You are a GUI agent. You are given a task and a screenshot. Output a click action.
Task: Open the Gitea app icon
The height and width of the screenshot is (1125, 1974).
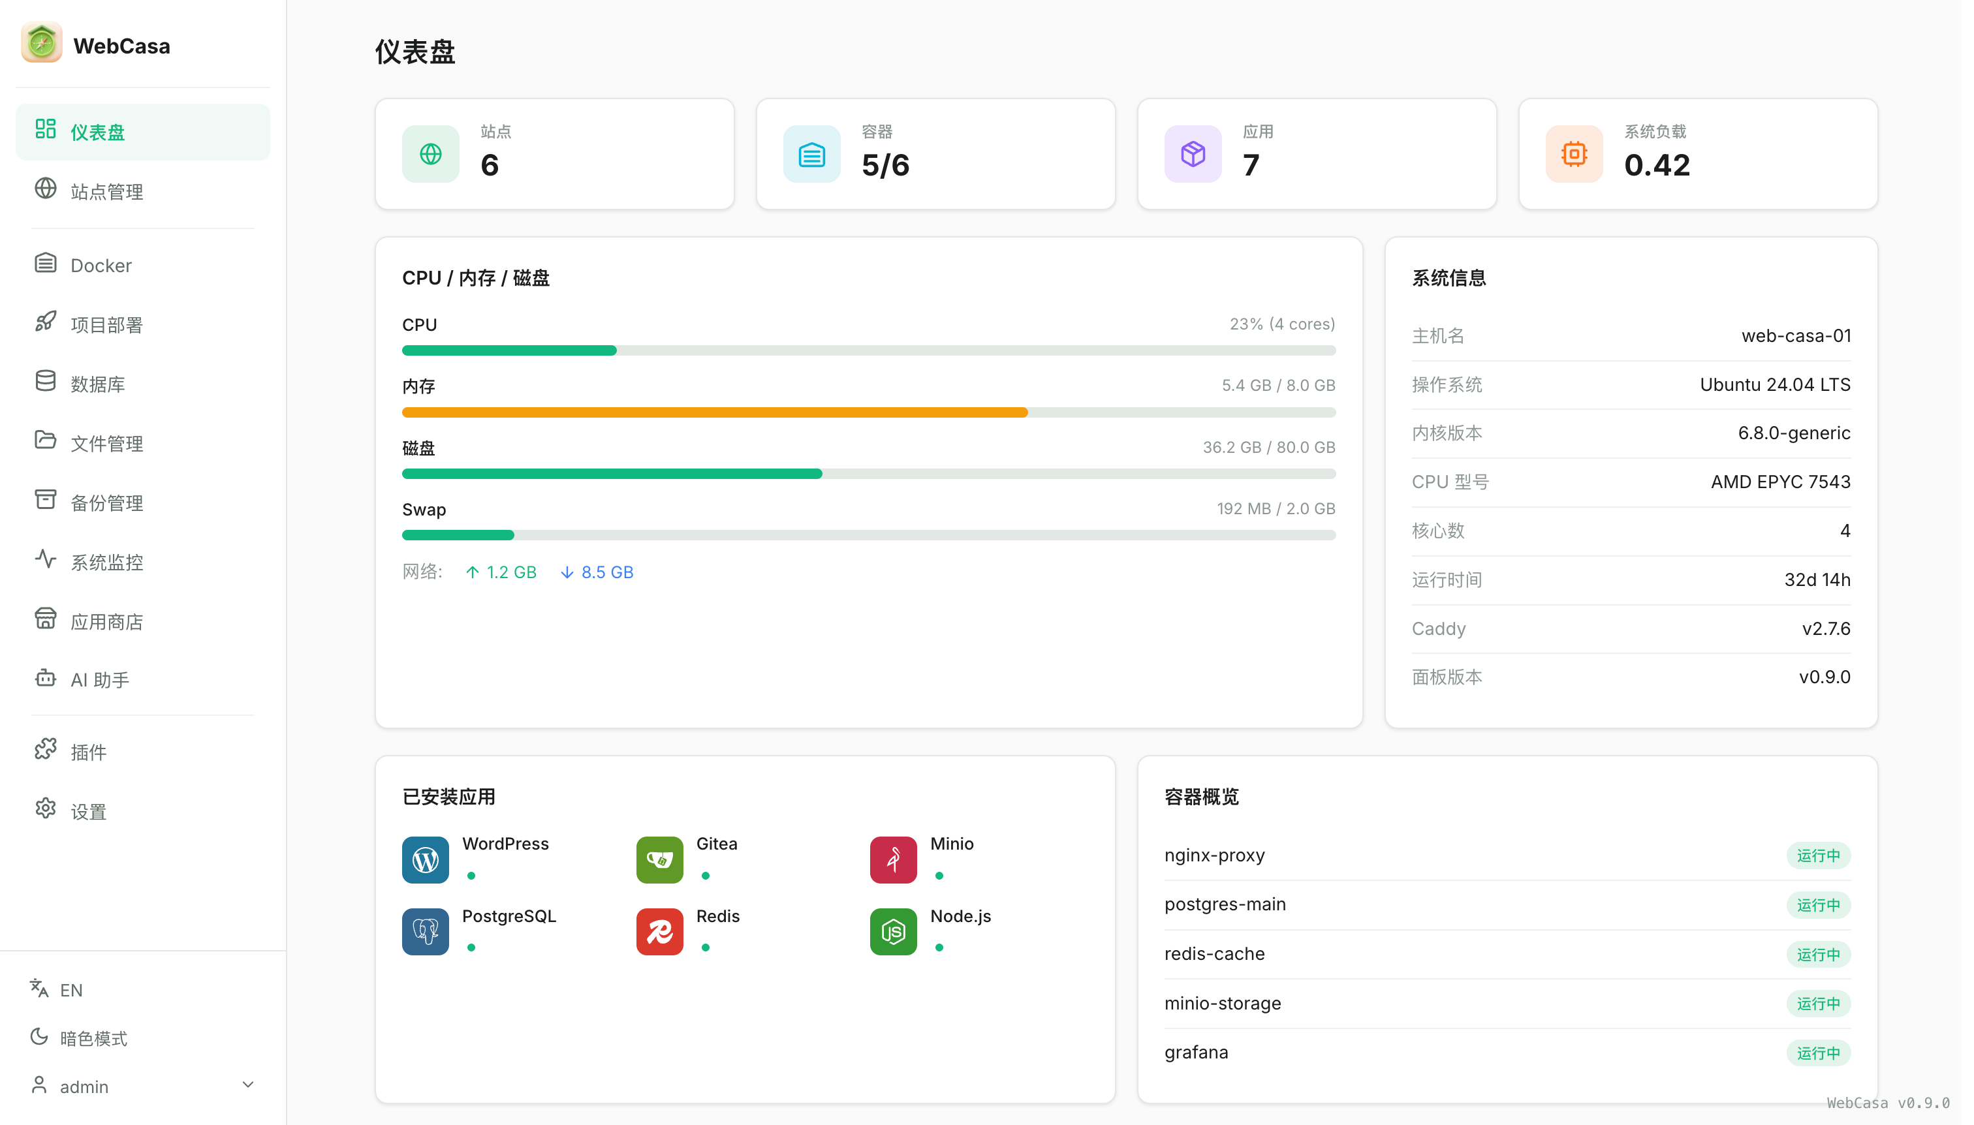coord(659,859)
